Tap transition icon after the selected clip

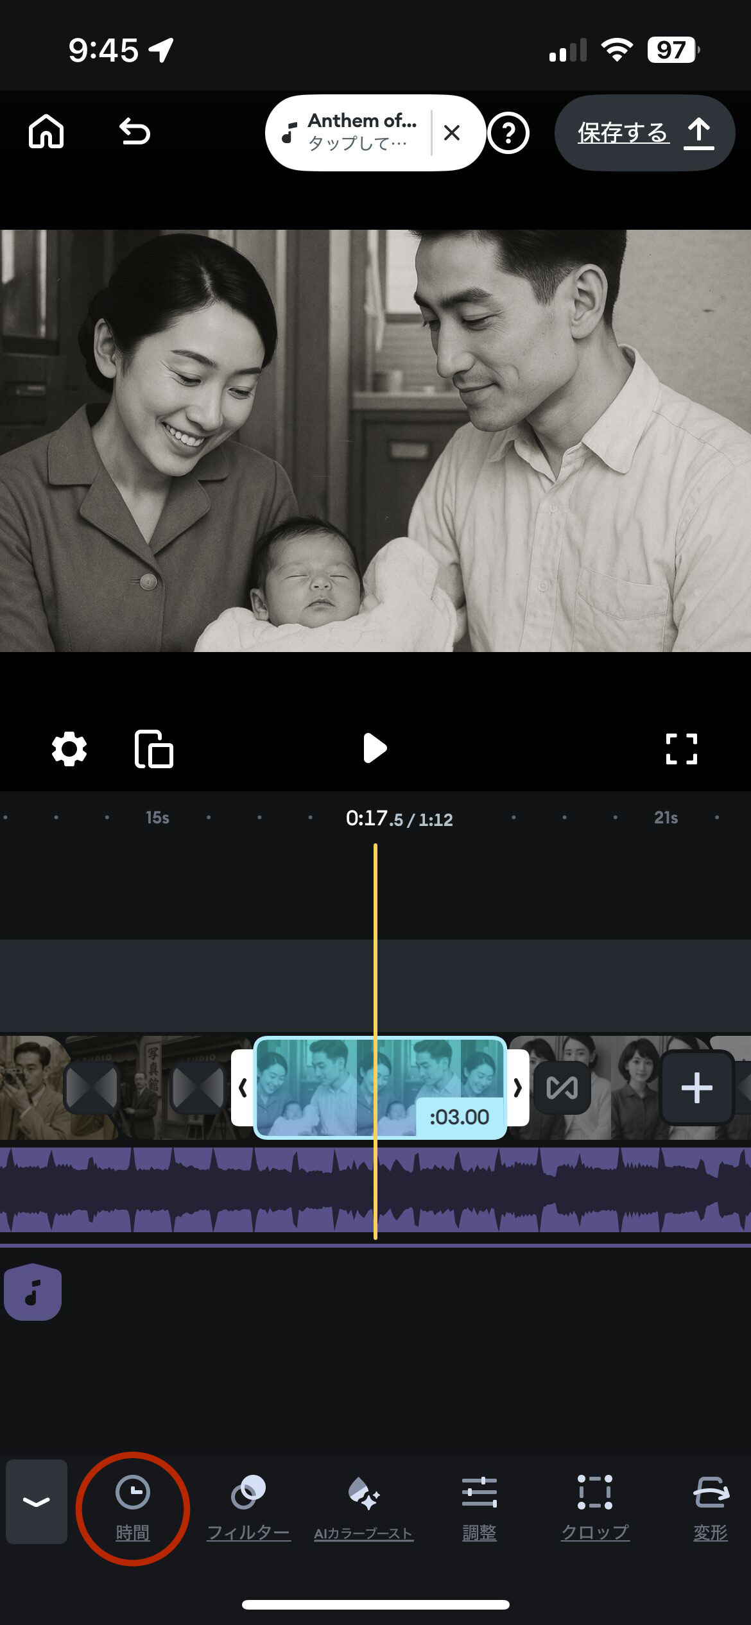[x=562, y=1088]
